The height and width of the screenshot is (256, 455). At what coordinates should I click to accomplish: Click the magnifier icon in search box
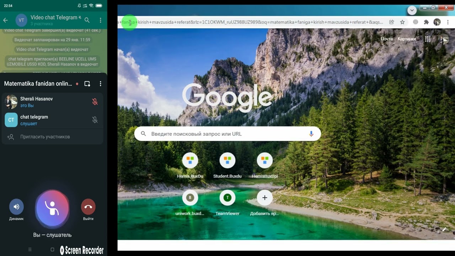pos(143,134)
